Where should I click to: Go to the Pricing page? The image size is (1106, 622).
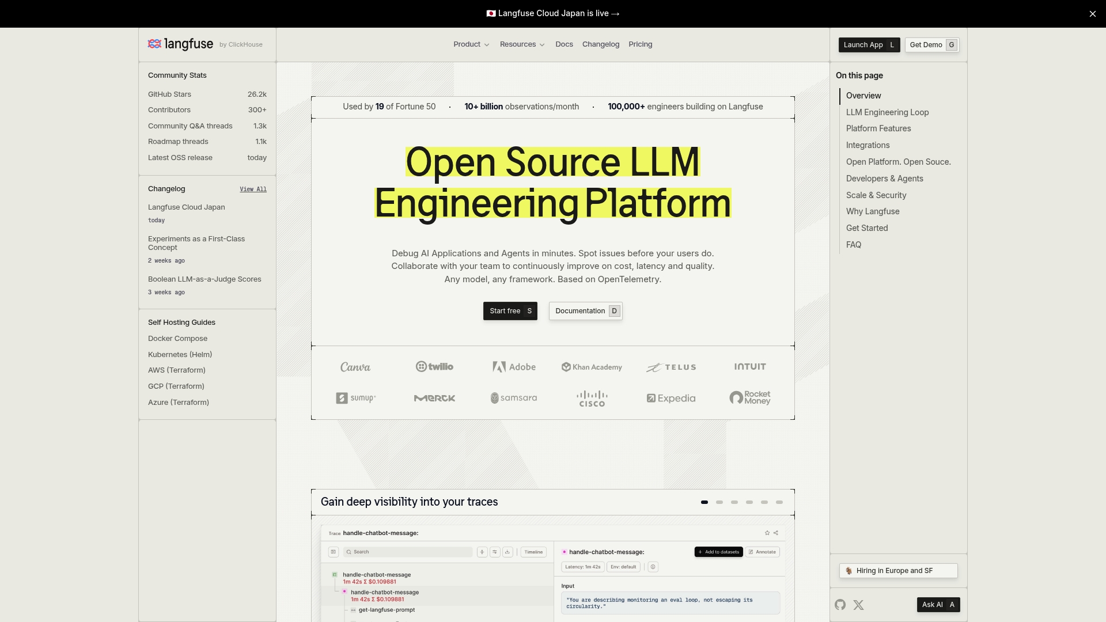(x=641, y=44)
